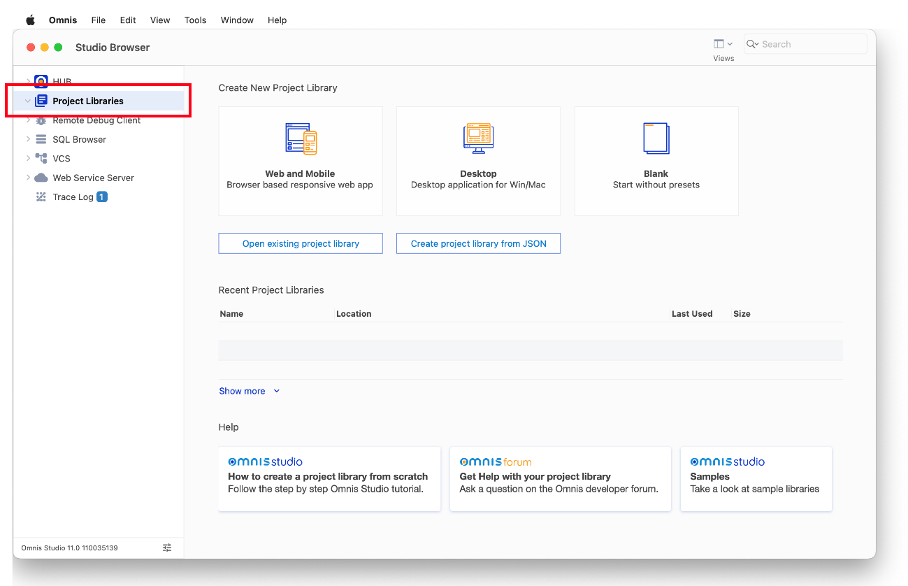This screenshot has width=908, height=586.
Task: Expand the HUB tree node
Action: [28, 82]
